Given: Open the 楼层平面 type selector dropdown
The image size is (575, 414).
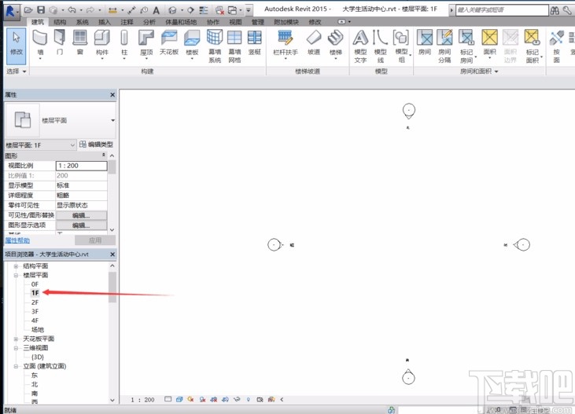Looking at the screenshot, I should [x=112, y=120].
